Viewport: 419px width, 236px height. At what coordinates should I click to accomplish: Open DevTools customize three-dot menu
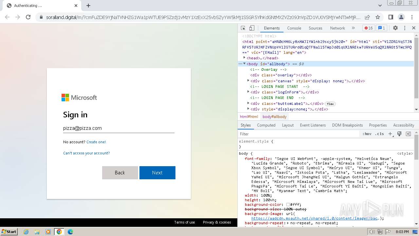click(x=405, y=28)
